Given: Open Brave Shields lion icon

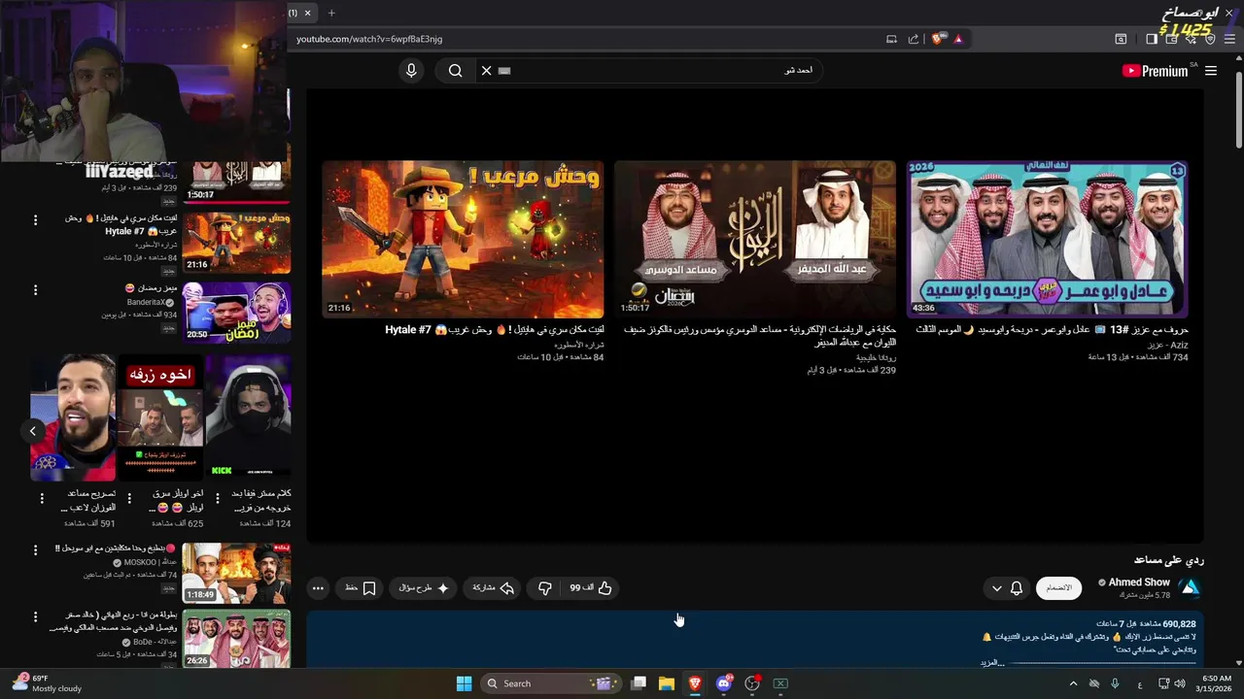Looking at the screenshot, I should point(938,39).
